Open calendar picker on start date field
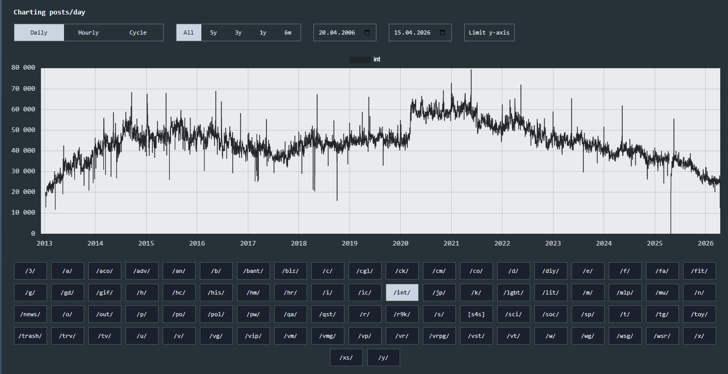Image resolution: width=728 pixels, height=374 pixels. click(367, 32)
